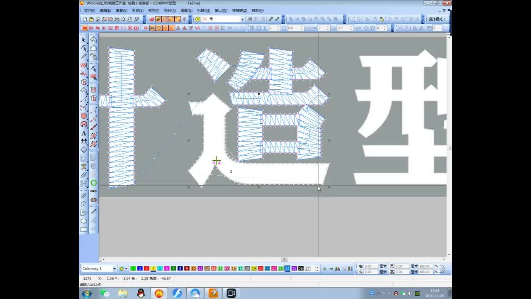The height and width of the screenshot is (299, 531).
Task: Open the 帮助(H) menu
Action: 257,10
